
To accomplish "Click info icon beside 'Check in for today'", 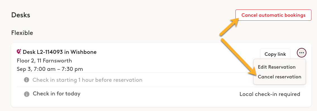I will click(x=27, y=94).
